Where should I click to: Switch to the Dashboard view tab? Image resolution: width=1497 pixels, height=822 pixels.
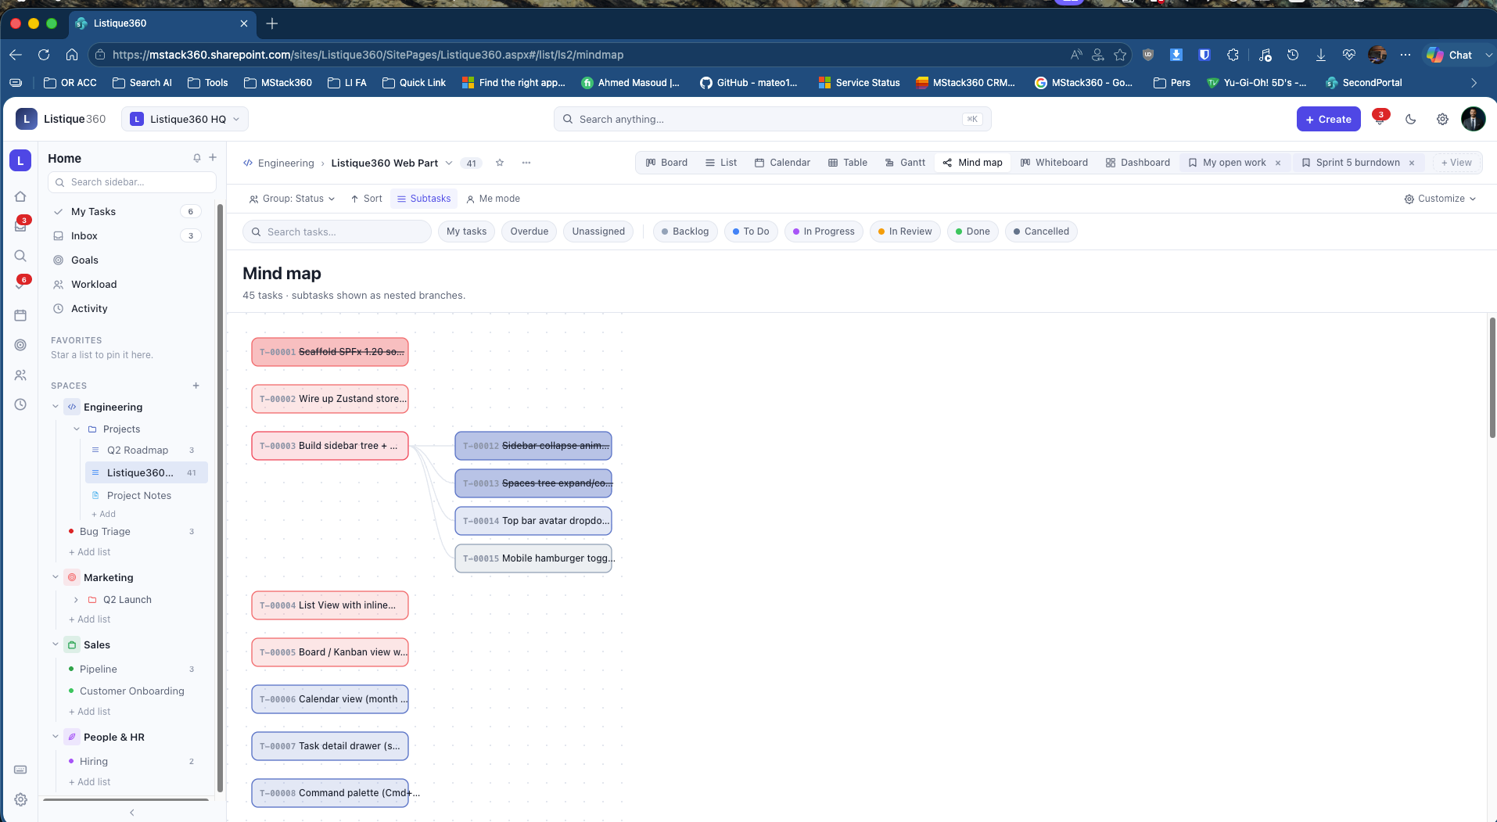tap(1138, 163)
